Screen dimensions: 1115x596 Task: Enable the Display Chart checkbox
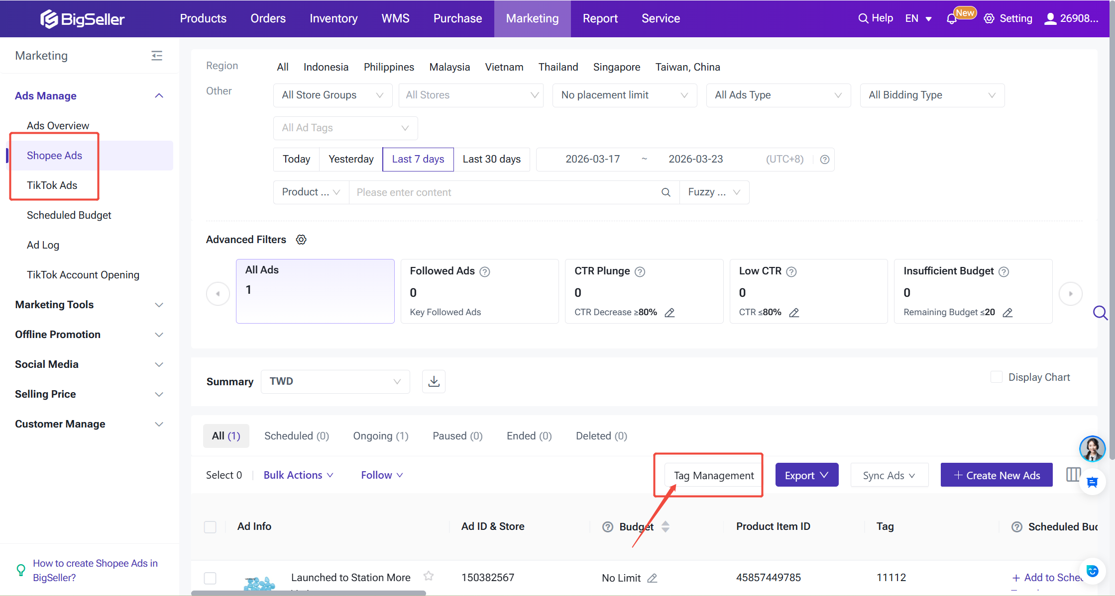point(997,377)
